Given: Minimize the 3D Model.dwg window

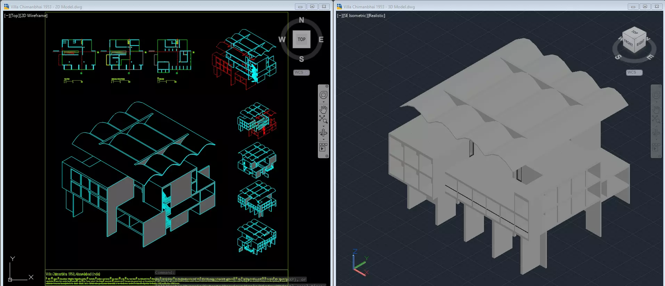Looking at the screenshot, I should [633, 7].
